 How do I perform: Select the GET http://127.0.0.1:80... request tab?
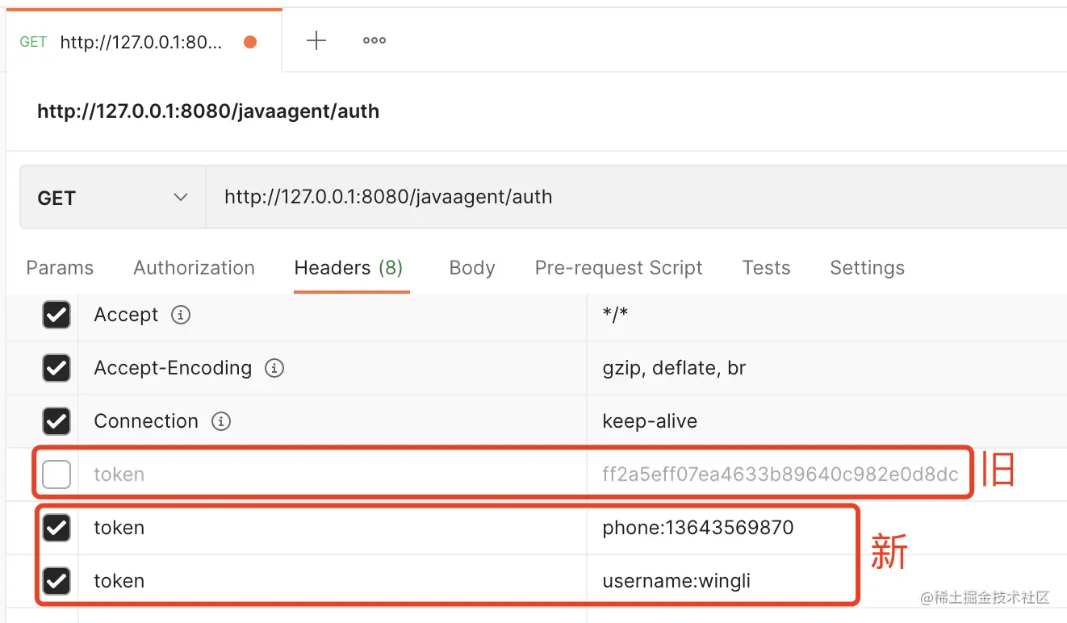143,42
